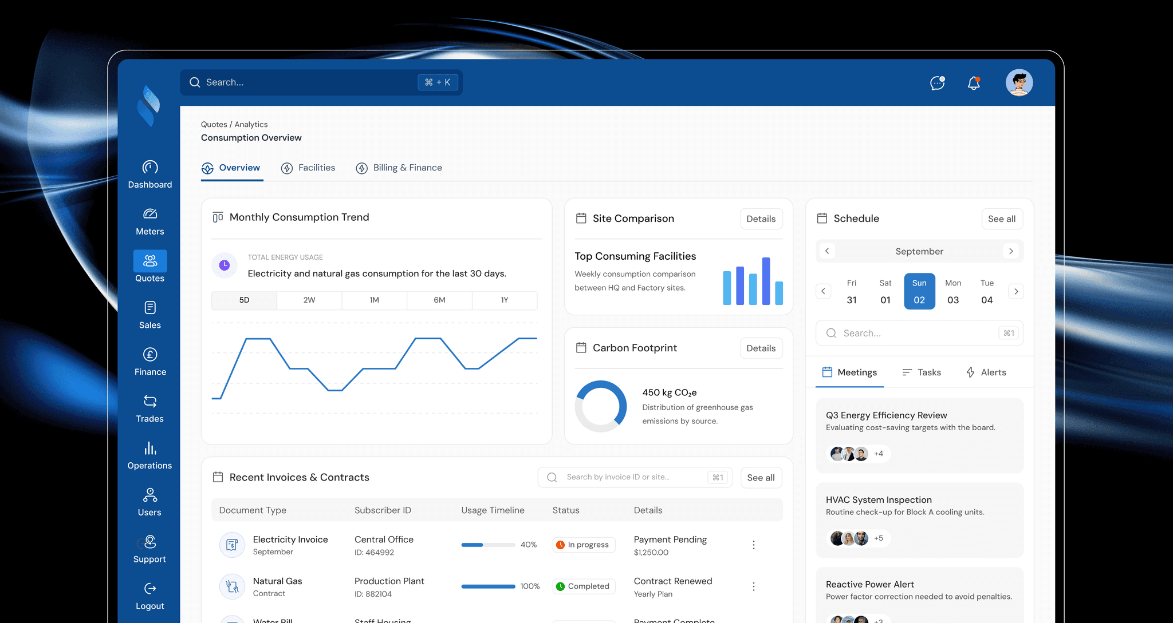Open the Meters sidebar icon

coord(150,214)
